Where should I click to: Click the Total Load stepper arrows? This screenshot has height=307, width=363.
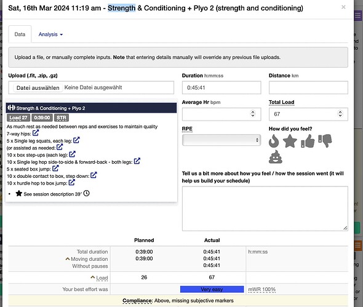click(340, 114)
